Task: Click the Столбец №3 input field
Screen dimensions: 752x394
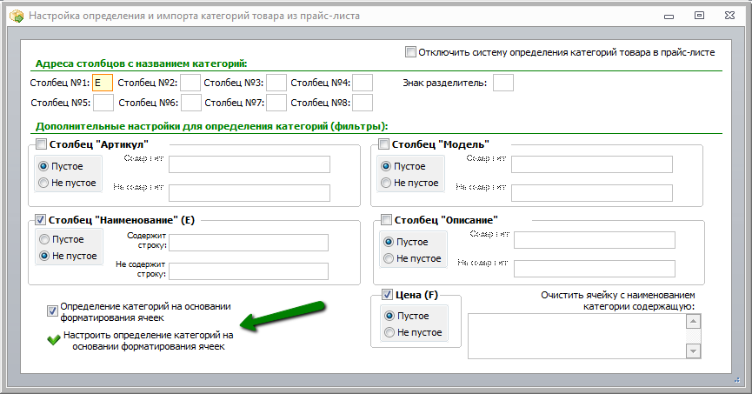Action: click(276, 83)
